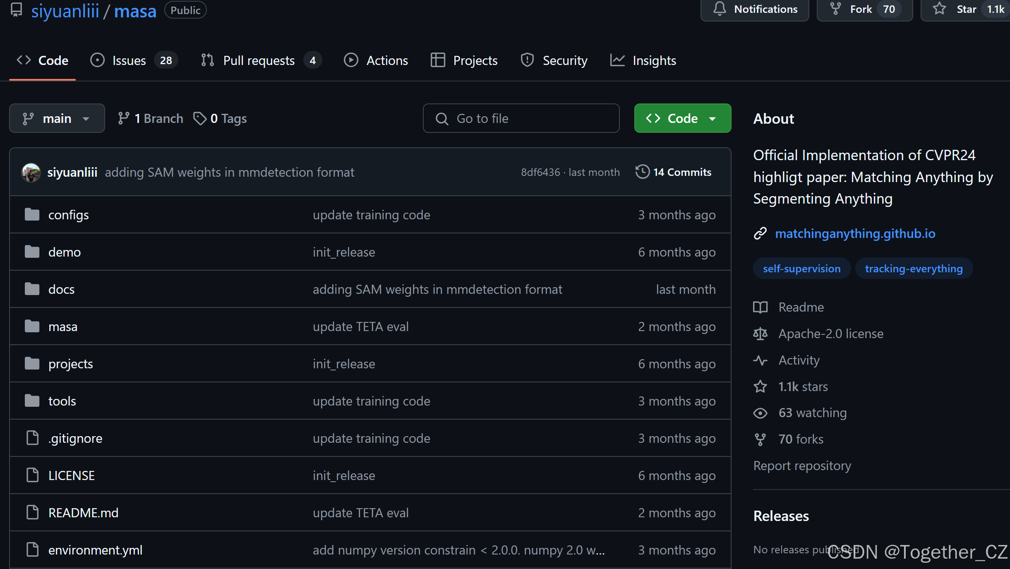Click the 1 Branch icon link
The image size is (1010, 569).
point(123,119)
